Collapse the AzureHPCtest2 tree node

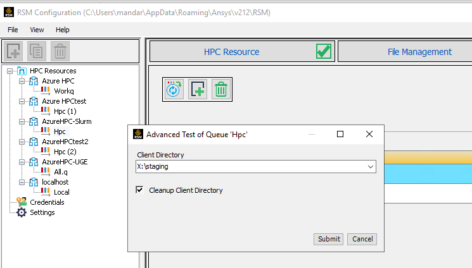[x=22, y=142]
